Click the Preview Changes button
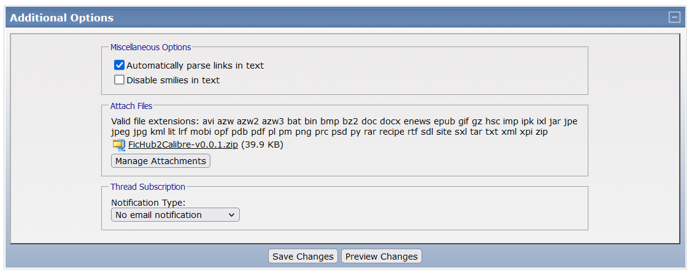 coord(381,257)
